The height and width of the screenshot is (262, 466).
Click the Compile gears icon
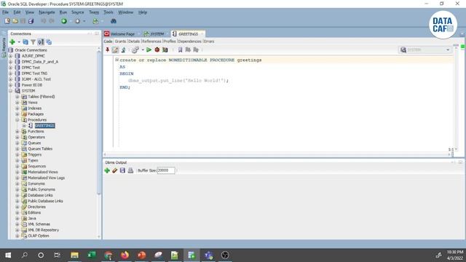pos(135,50)
